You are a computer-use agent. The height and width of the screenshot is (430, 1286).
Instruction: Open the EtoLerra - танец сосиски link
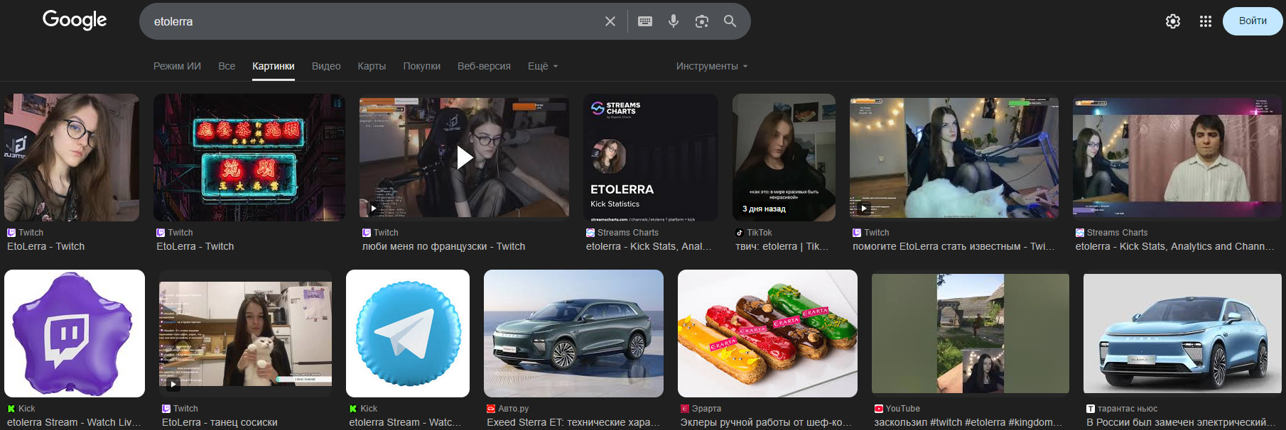point(220,422)
